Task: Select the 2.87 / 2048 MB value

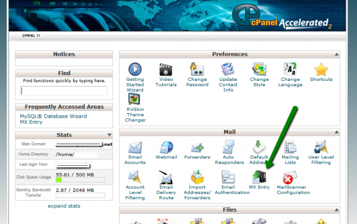Action: coord(75,190)
